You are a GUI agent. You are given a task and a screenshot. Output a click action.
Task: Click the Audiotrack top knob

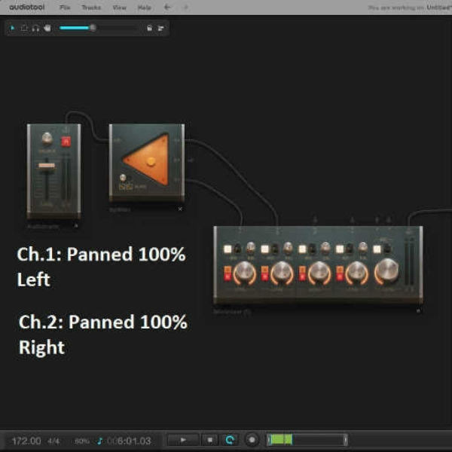[47, 139]
